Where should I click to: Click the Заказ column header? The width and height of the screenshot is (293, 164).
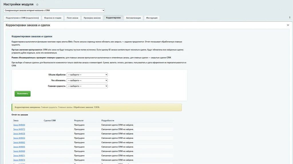coord(16,120)
